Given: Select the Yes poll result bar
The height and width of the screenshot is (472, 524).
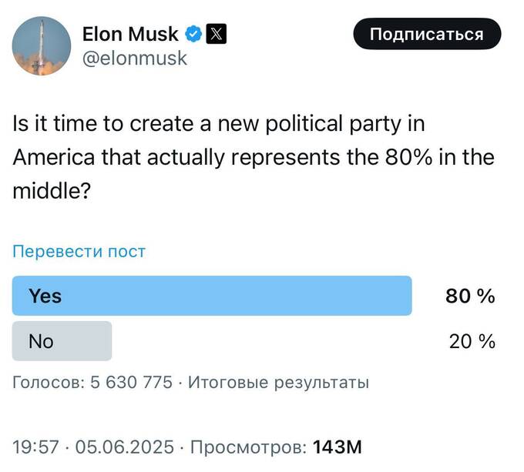Looking at the screenshot, I should click(x=212, y=296).
